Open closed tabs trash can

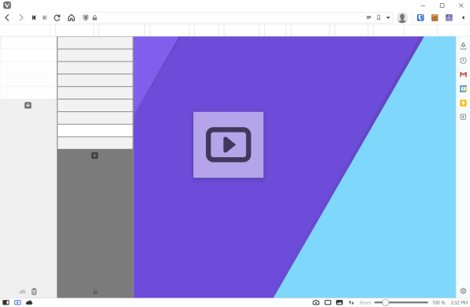(x=34, y=291)
